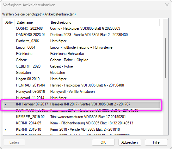Viewport: 172px width, 149px height.
Task: Sort by the Beschreibung column header
Action: [104, 22]
